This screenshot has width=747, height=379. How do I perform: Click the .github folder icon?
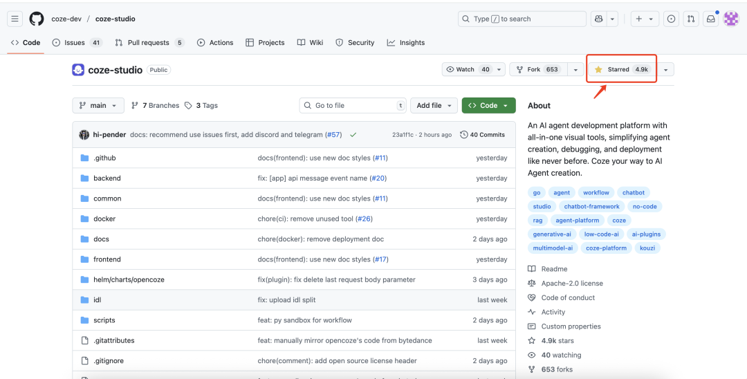point(85,158)
